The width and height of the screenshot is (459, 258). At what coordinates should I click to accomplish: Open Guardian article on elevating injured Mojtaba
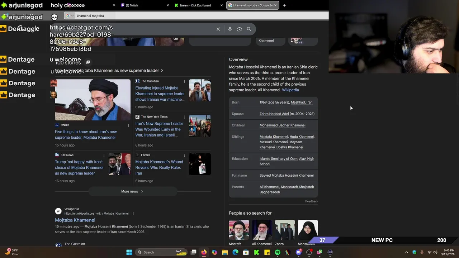click(160, 94)
